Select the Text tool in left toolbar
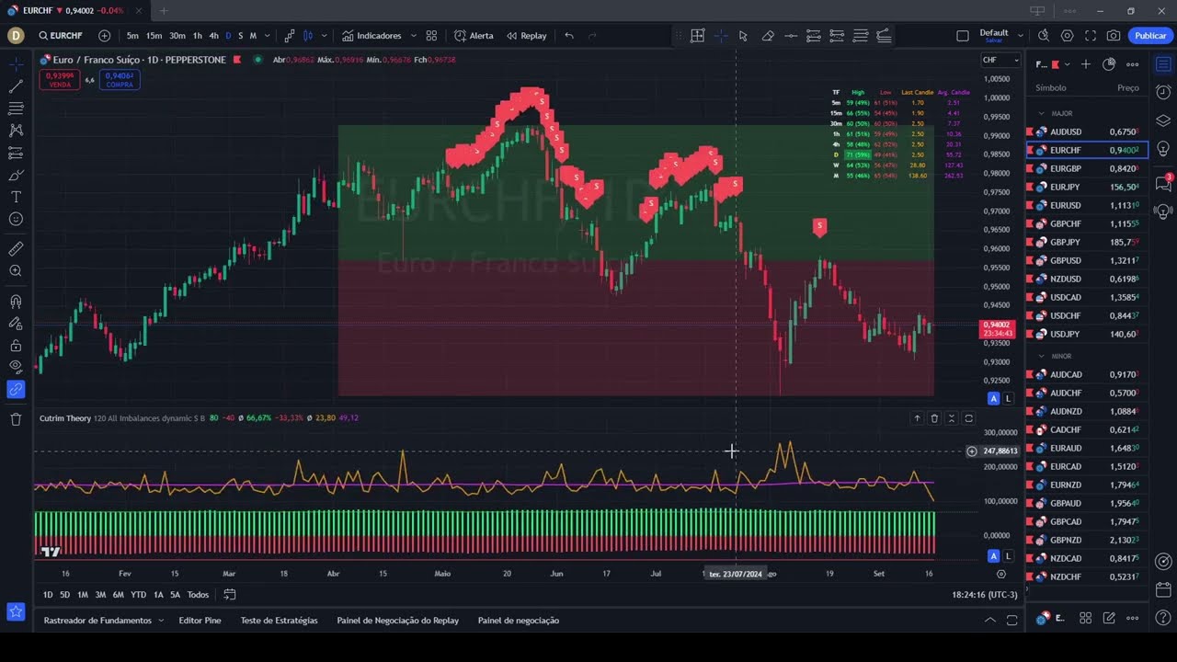The height and width of the screenshot is (662, 1177). tap(16, 197)
